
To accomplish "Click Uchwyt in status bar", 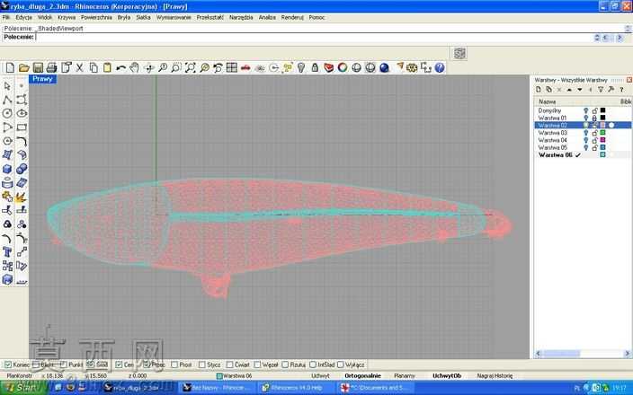I will point(320,375).
